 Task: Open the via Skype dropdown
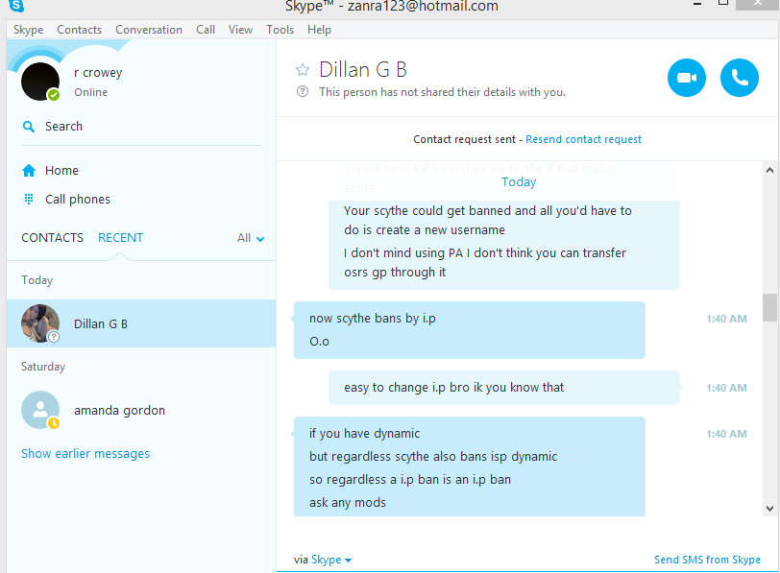pos(331,560)
